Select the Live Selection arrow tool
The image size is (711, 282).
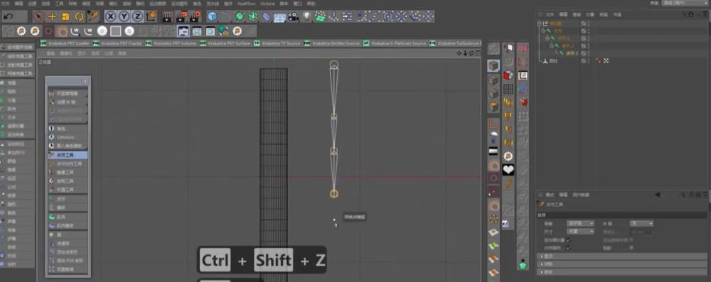click(x=38, y=17)
